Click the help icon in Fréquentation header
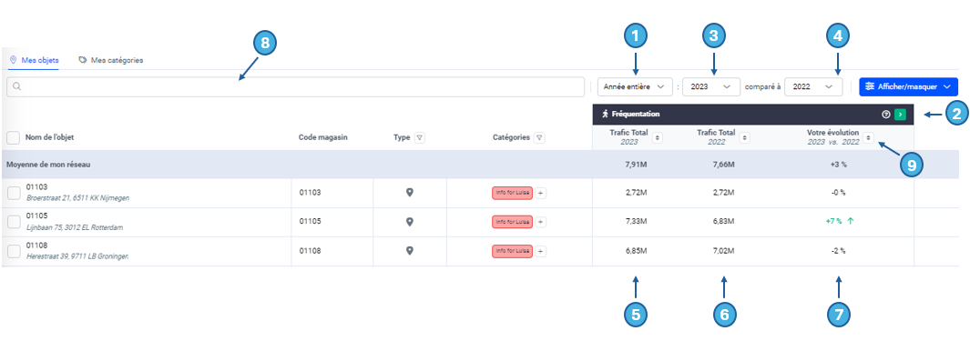The height and width of the screenshot is (341, 970). click(x=886, y=115)
